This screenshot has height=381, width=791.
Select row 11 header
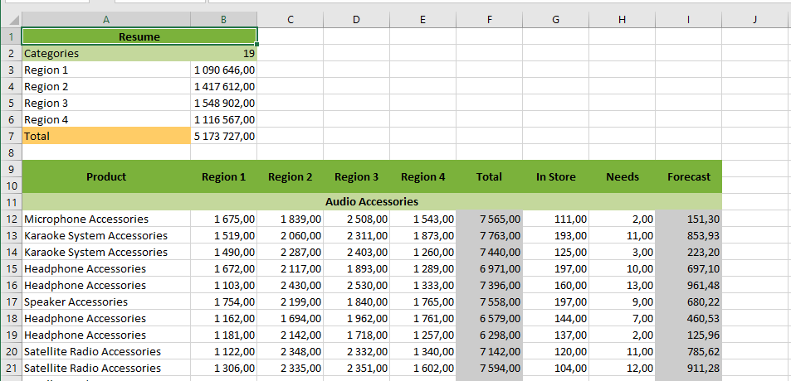[11, 202]
